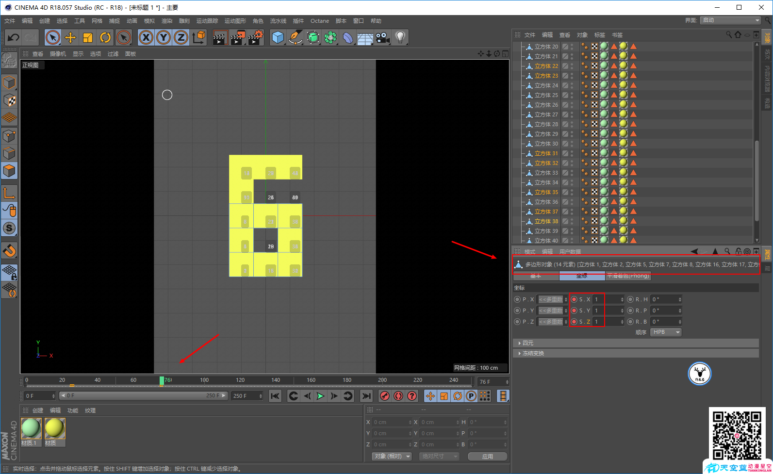773x474 pixels.
Task: Add a Light bulb object
Action: pyautogui.click(x=400, y=37)
